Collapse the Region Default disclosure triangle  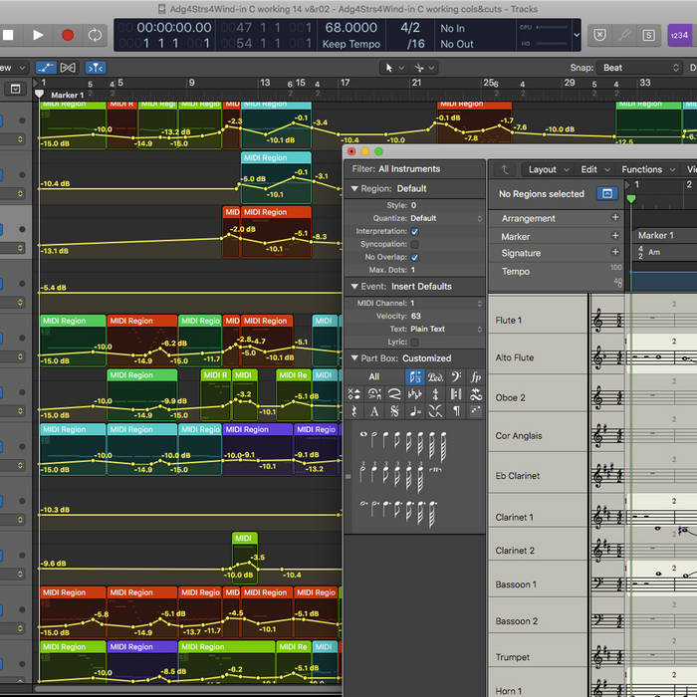click(x=353, y=188)
